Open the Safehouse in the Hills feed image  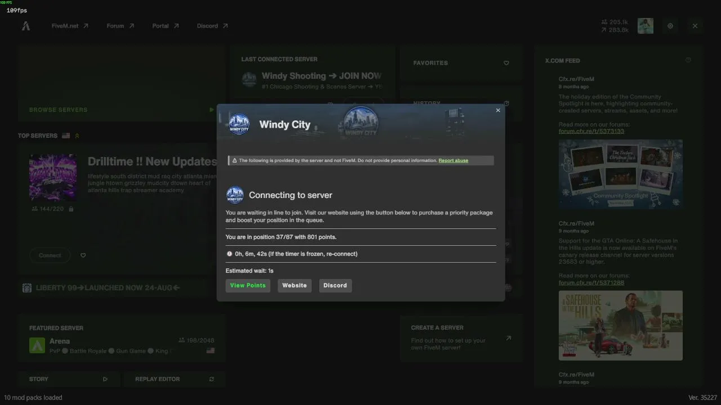pos(621,325)
